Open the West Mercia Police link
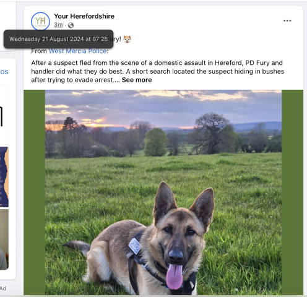Viewport: 307px width, 297px height. (x=77, y=51)
